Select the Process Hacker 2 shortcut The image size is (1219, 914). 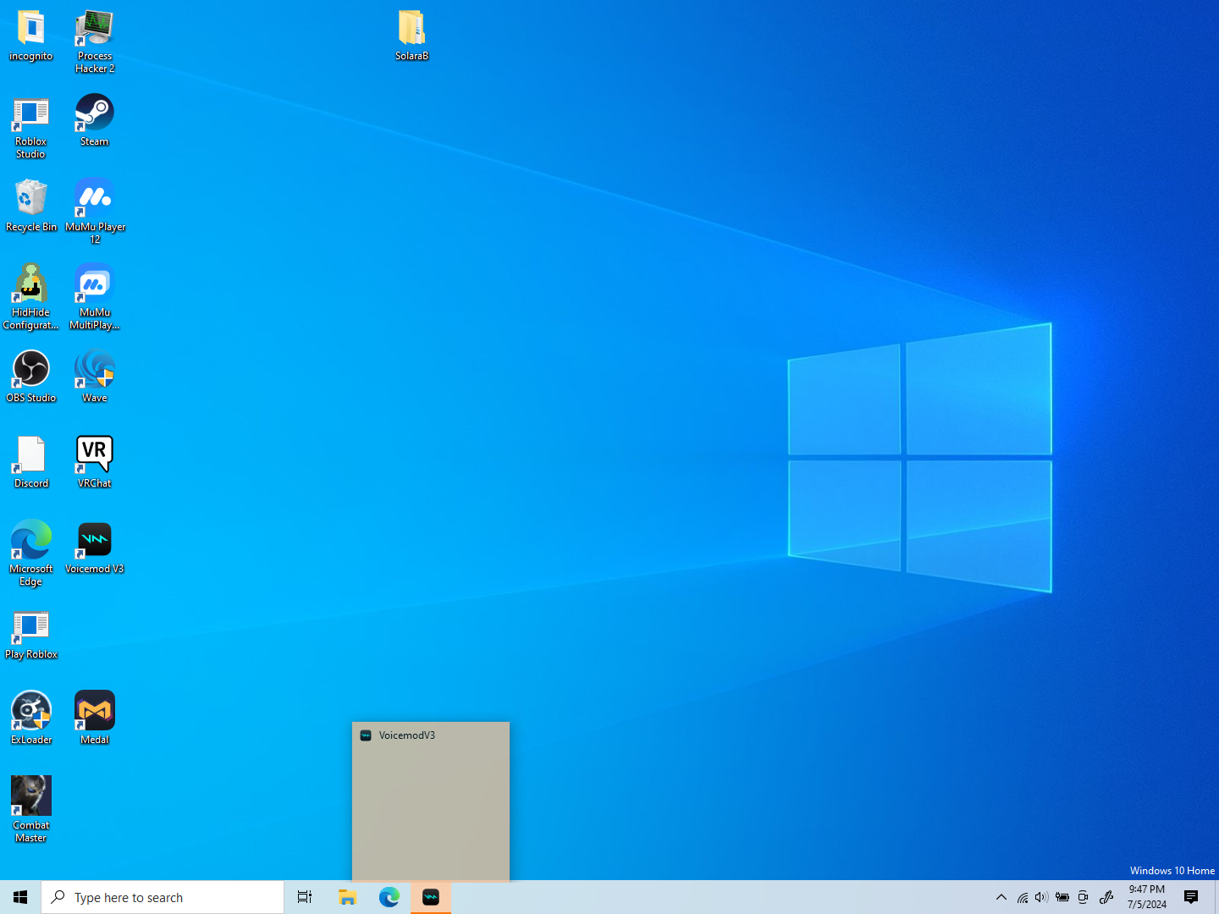click(x=95, y=41)
